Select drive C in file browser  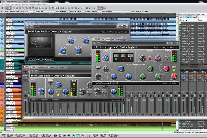(x=182, y=17)
